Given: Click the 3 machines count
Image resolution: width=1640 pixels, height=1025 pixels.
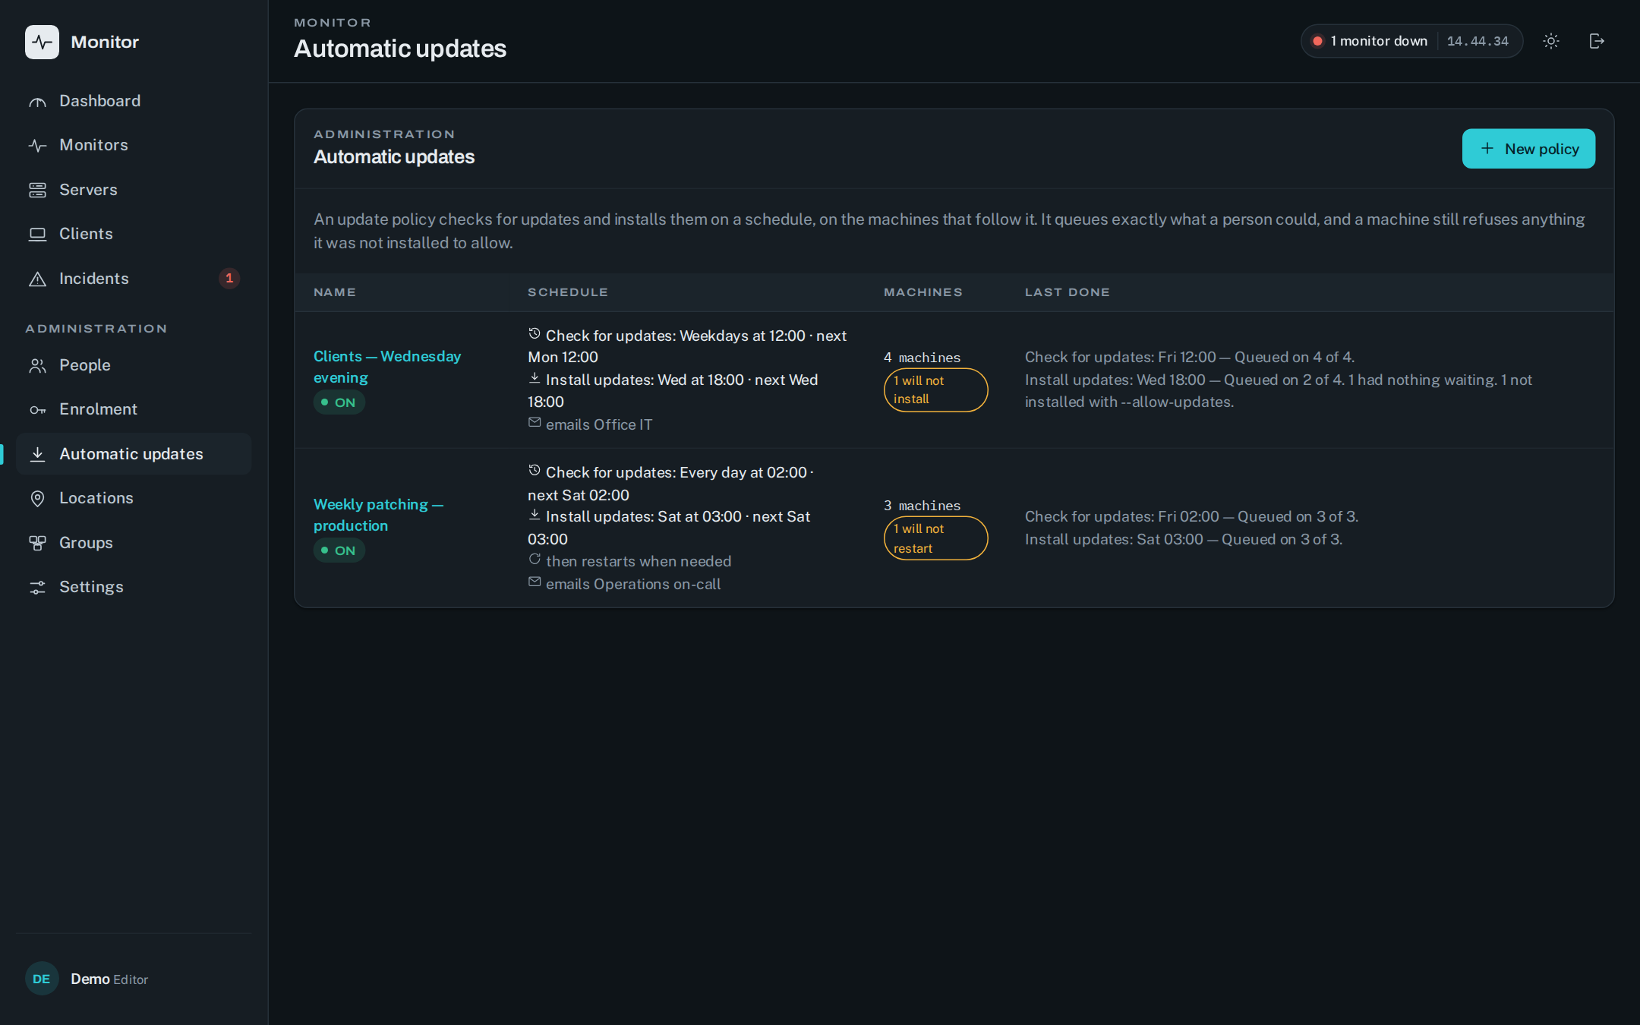Looking at the screenshot, I should pos(922,506).
